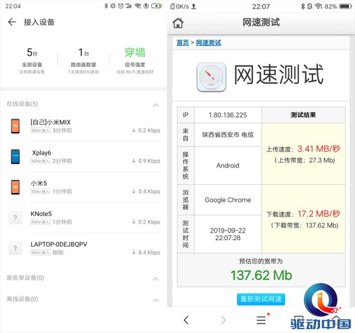Tap the 小米5 orange phone icon
This screenshot has width=355, height=333.
16,187
